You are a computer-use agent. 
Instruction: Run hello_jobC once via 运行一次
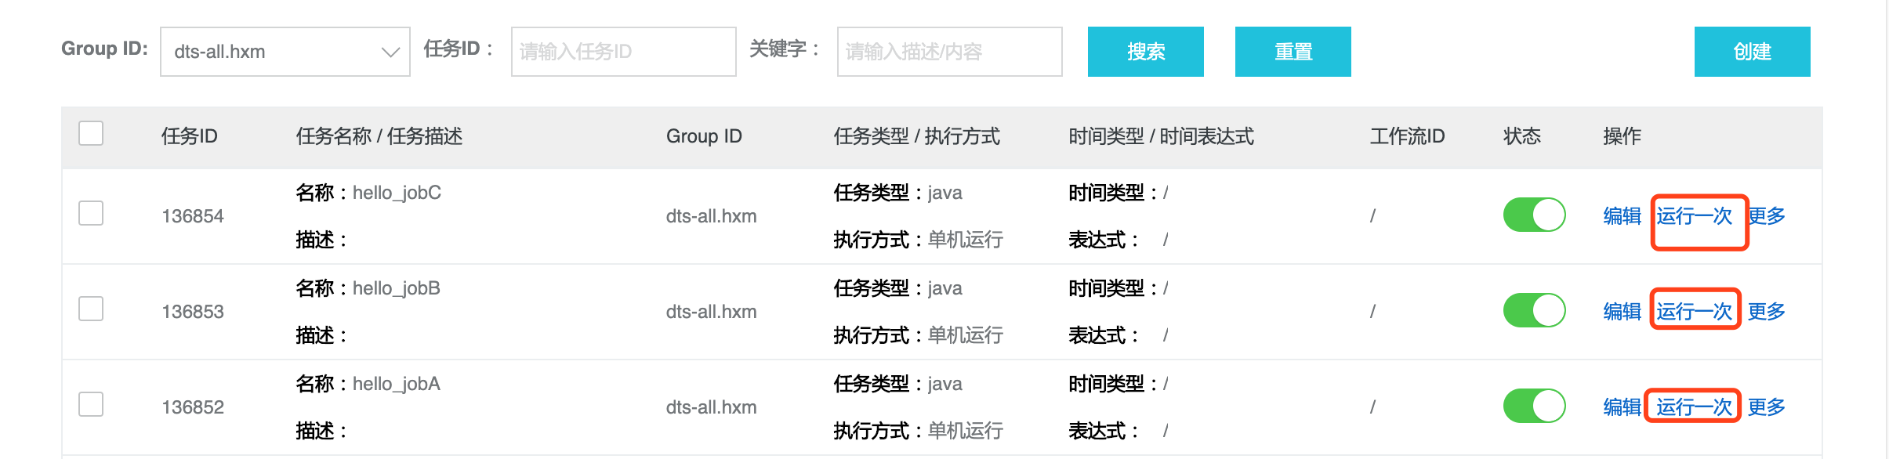1694,216
